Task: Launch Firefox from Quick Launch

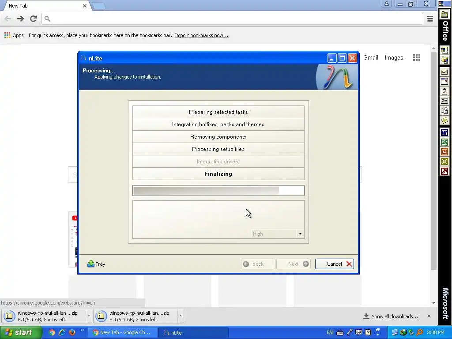Action: point(72,332)
